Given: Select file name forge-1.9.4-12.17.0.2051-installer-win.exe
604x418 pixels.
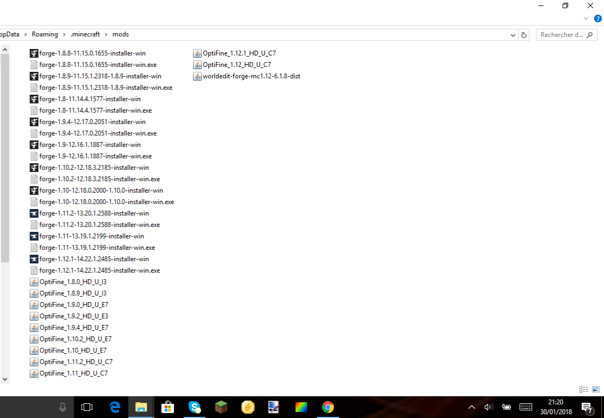Looking at the screenshot, I should tap(98, 133).
